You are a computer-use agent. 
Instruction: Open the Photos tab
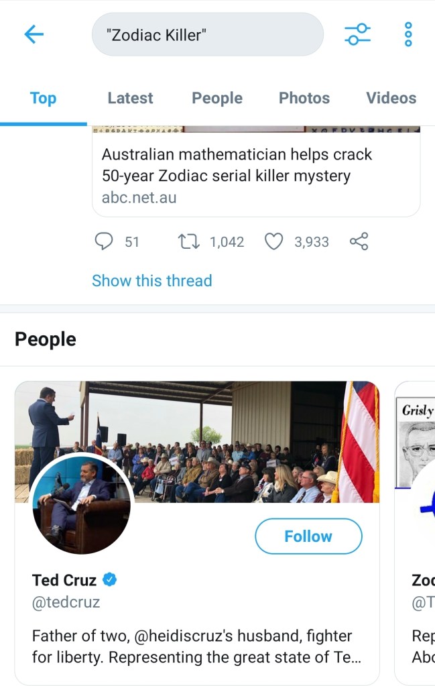304,98
